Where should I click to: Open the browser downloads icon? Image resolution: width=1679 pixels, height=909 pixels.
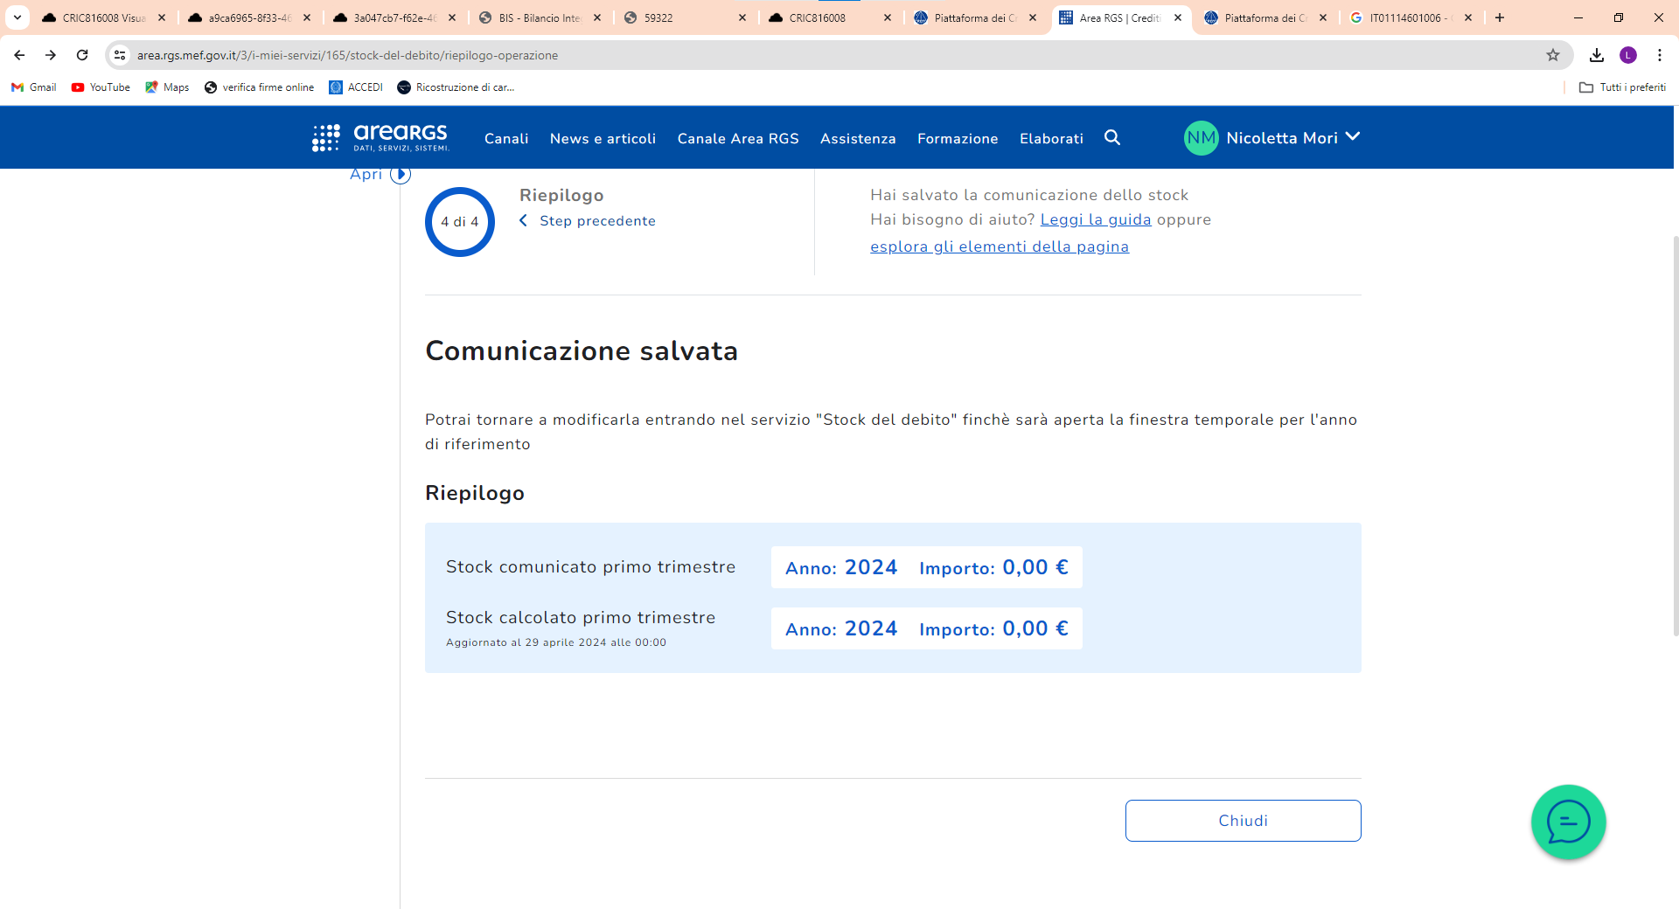[1596, 55]
